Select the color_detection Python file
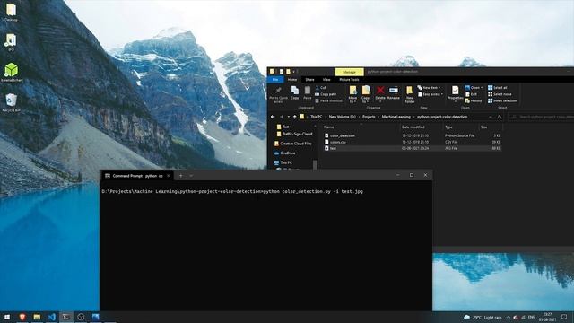The width and height of the screenshot is (574, 323). (x=413, y=135)
